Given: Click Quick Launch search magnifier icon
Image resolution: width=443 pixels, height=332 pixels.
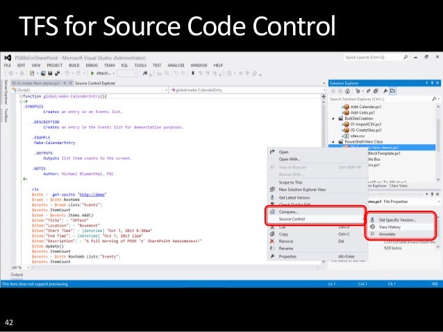Looking at the screenshot, I should [x=406, y=58].
